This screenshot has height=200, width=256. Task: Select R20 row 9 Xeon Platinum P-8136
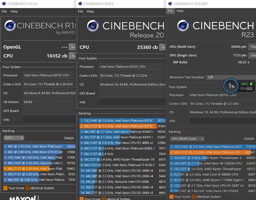pyautogui.click(x=123, y=165)
